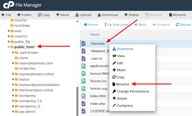Navigate Up One Level
192x116 pixels.
click(116, 25)
